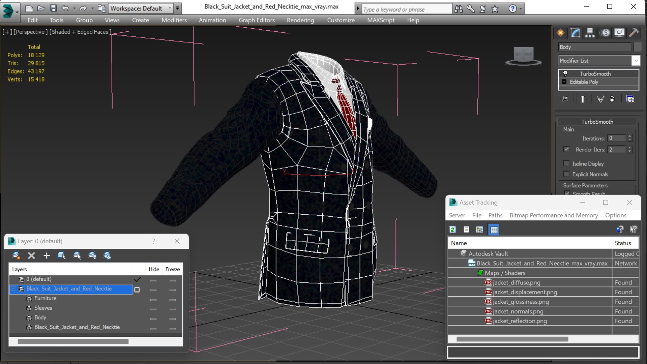This screenshot has width=647, height=364.
Task: Click the Pin Stack icon
Action: pos(564,99)
